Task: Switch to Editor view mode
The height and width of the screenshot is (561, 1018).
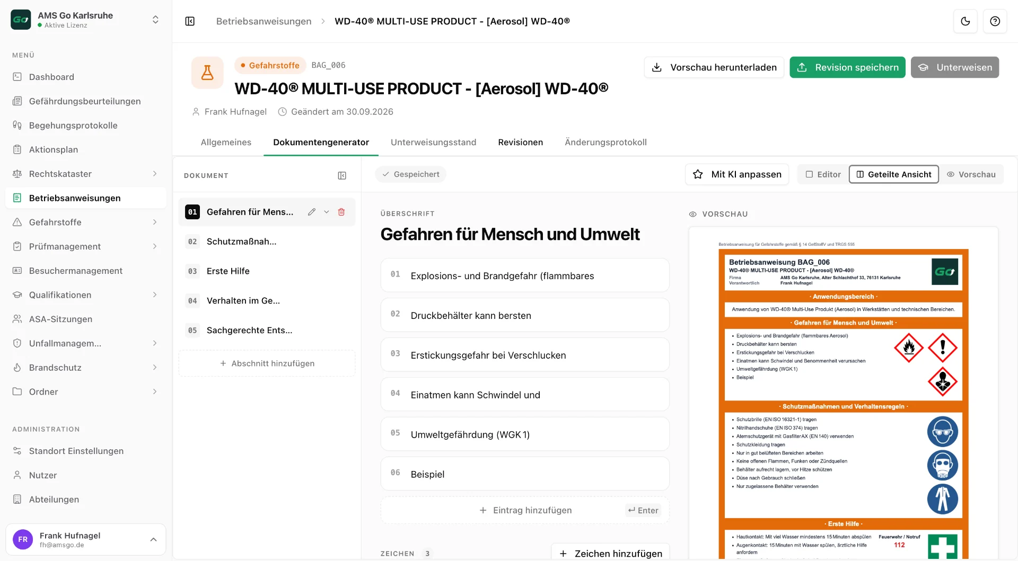Action: [823, 174]
